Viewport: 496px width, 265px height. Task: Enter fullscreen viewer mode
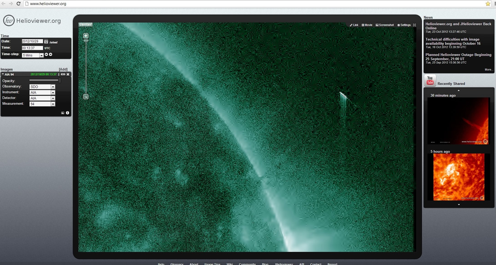[415, 25]
